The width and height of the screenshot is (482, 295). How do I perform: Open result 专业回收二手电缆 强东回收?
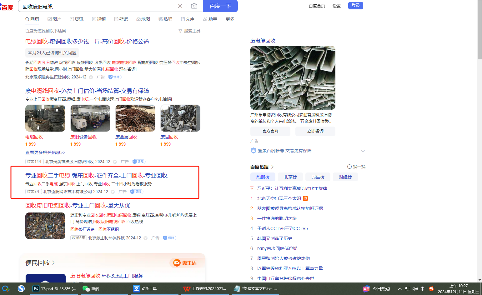point(97,175)
